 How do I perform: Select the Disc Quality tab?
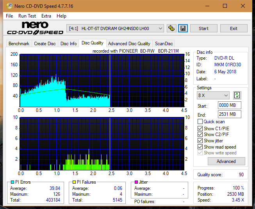[93, 43]
